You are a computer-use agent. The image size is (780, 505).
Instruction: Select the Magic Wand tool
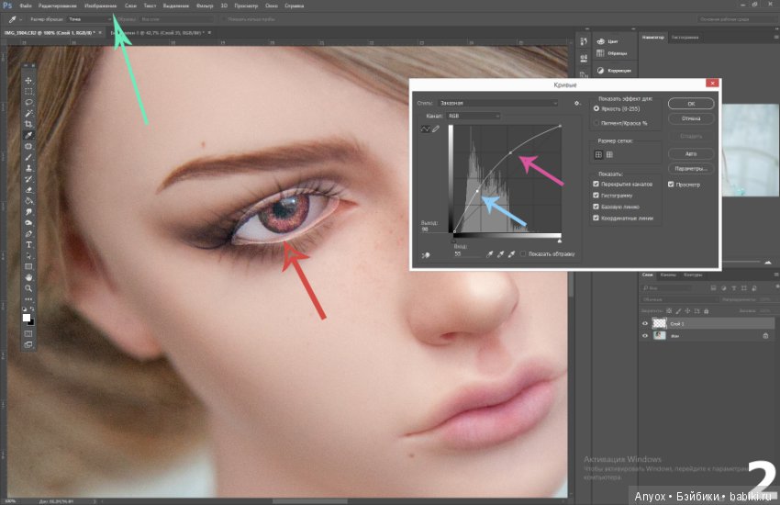click(28, 114)
